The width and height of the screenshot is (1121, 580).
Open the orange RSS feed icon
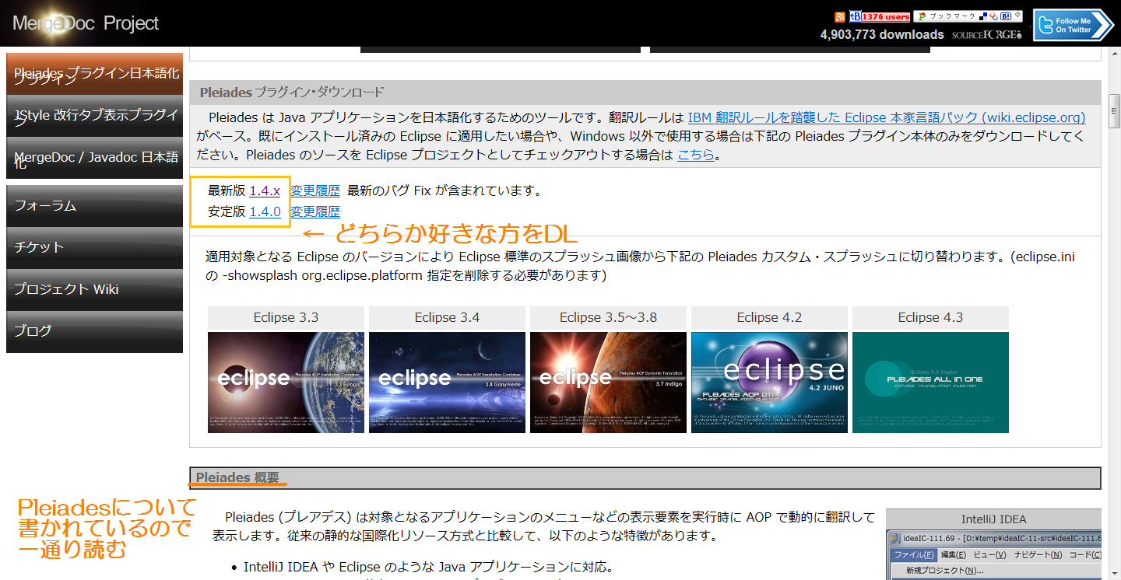tap(839, 17)
